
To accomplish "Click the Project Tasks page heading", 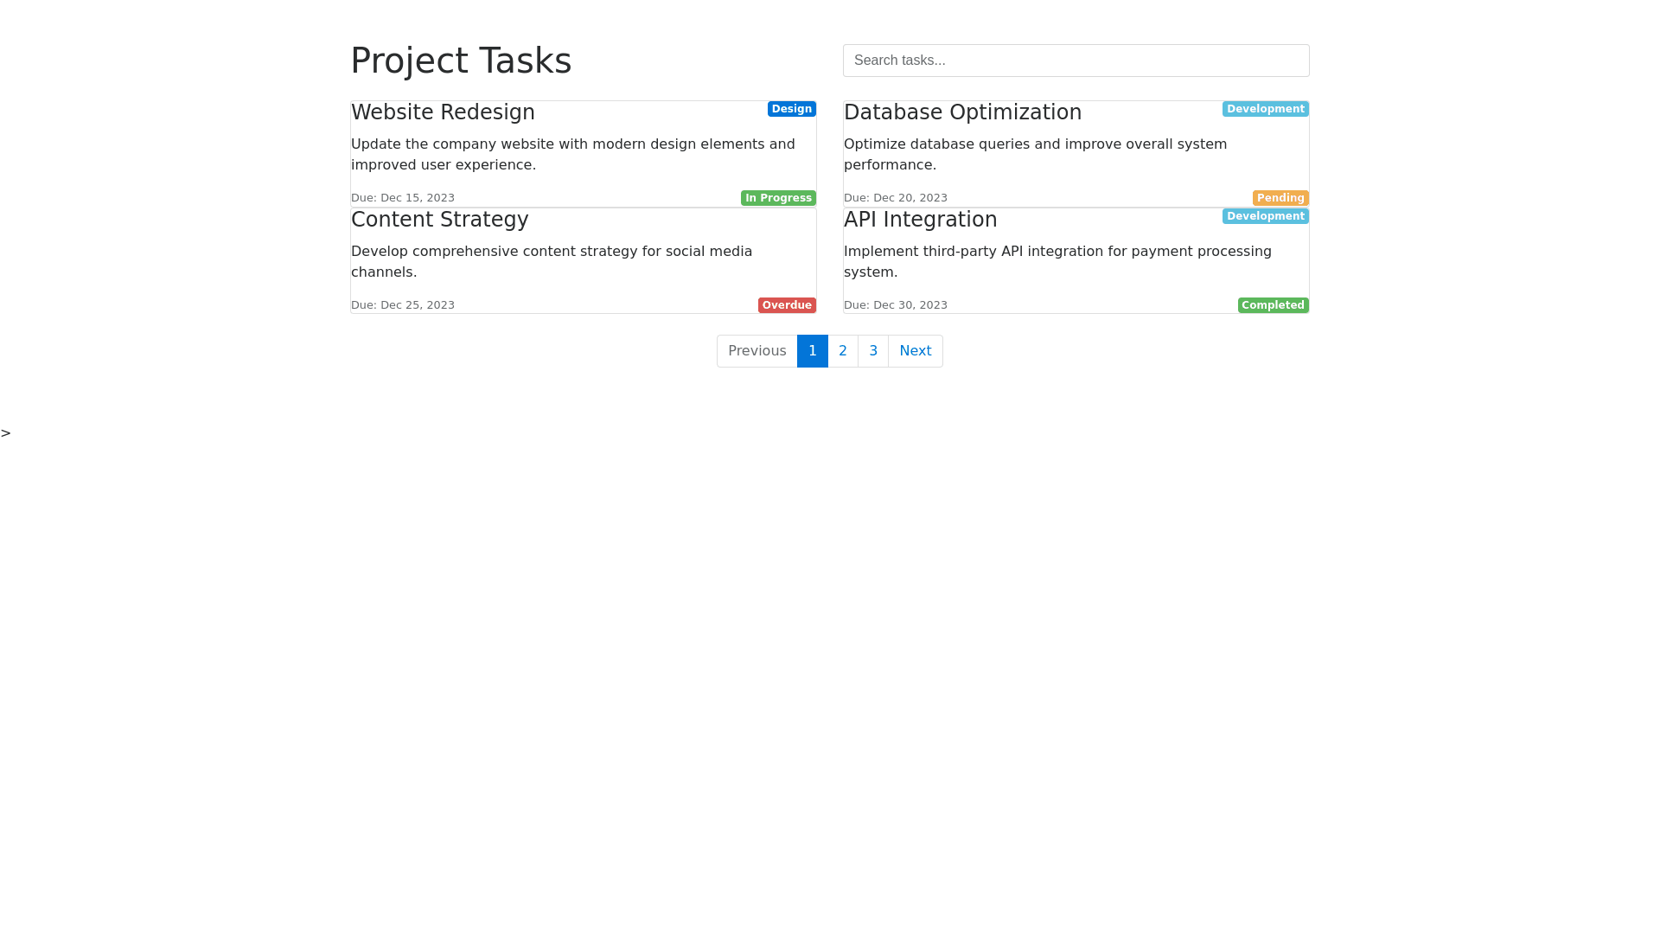I will (461, 61).
